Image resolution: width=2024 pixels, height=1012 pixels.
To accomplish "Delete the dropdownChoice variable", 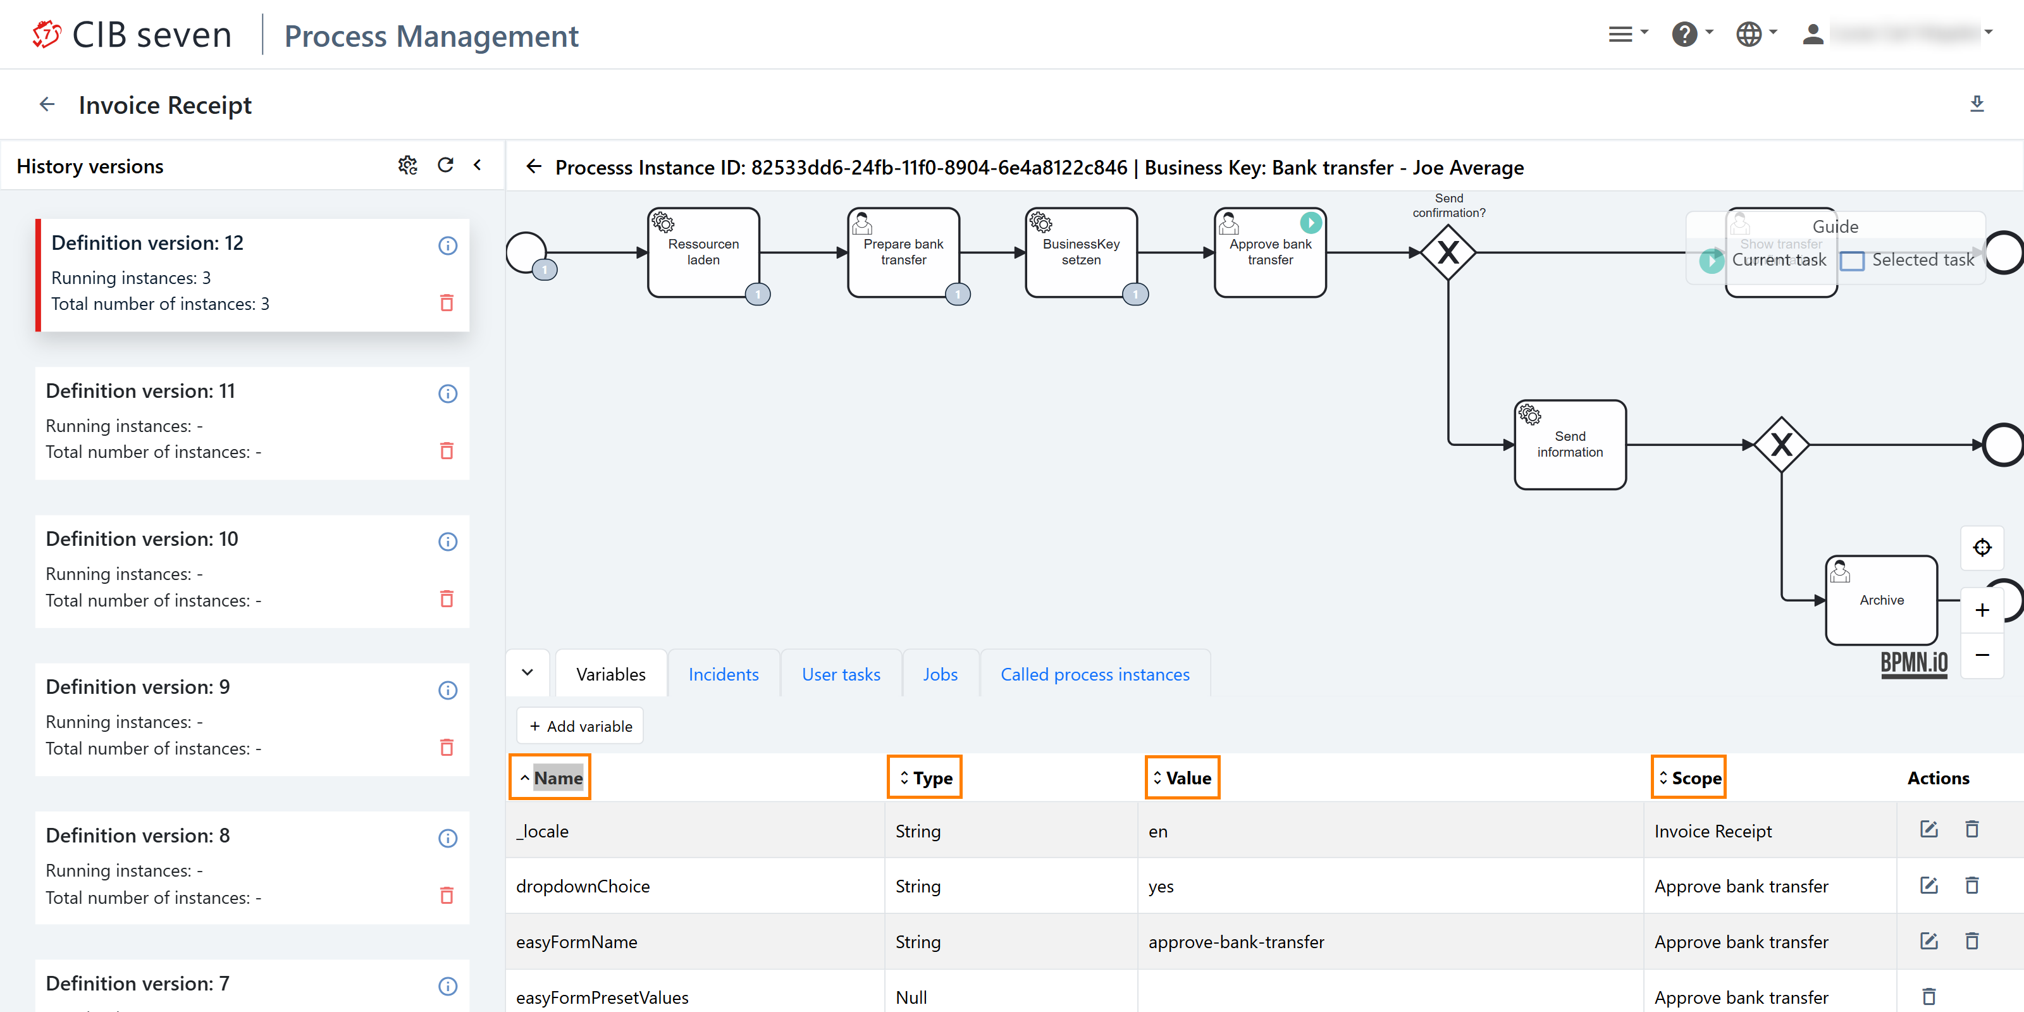I will click(x=1972, y=885).
